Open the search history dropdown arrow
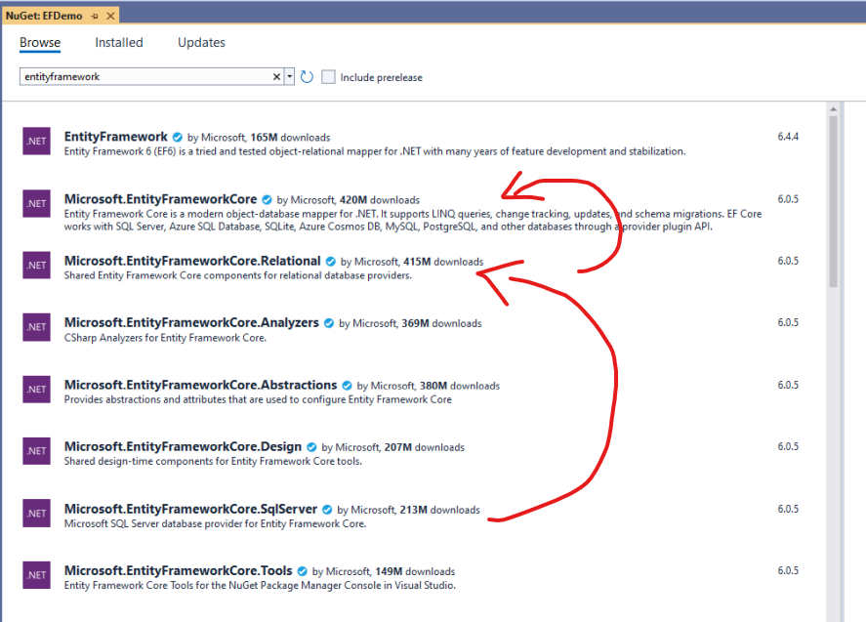 point(289,77)
